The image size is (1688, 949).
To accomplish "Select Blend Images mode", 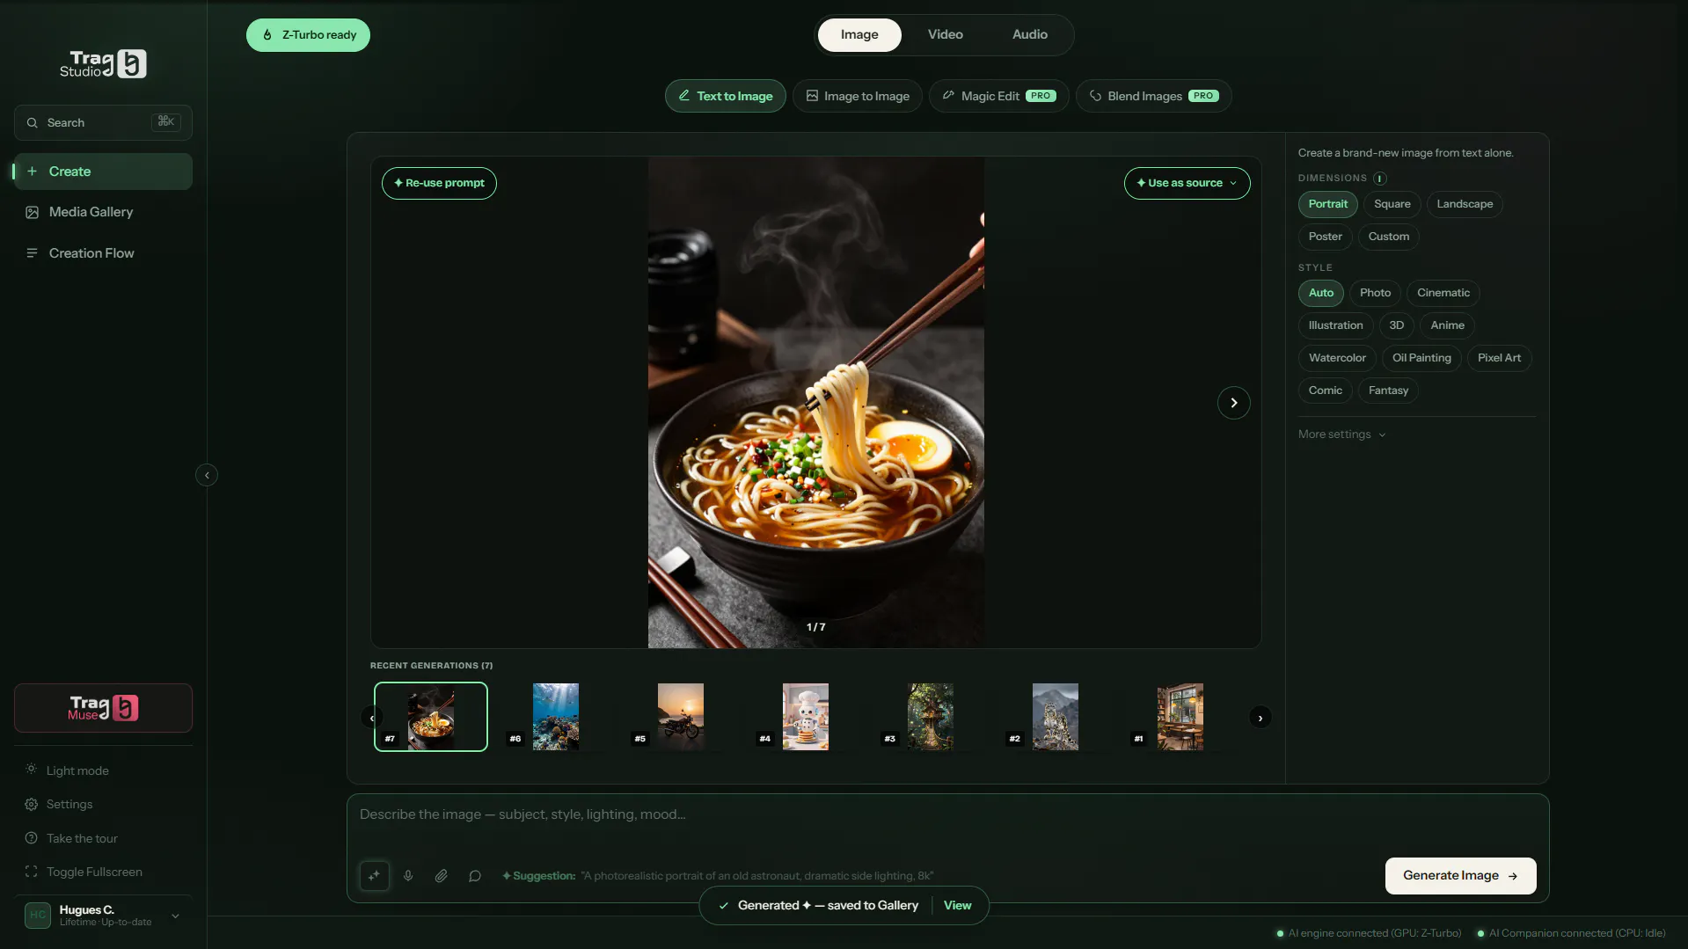I will point(1154,96).
